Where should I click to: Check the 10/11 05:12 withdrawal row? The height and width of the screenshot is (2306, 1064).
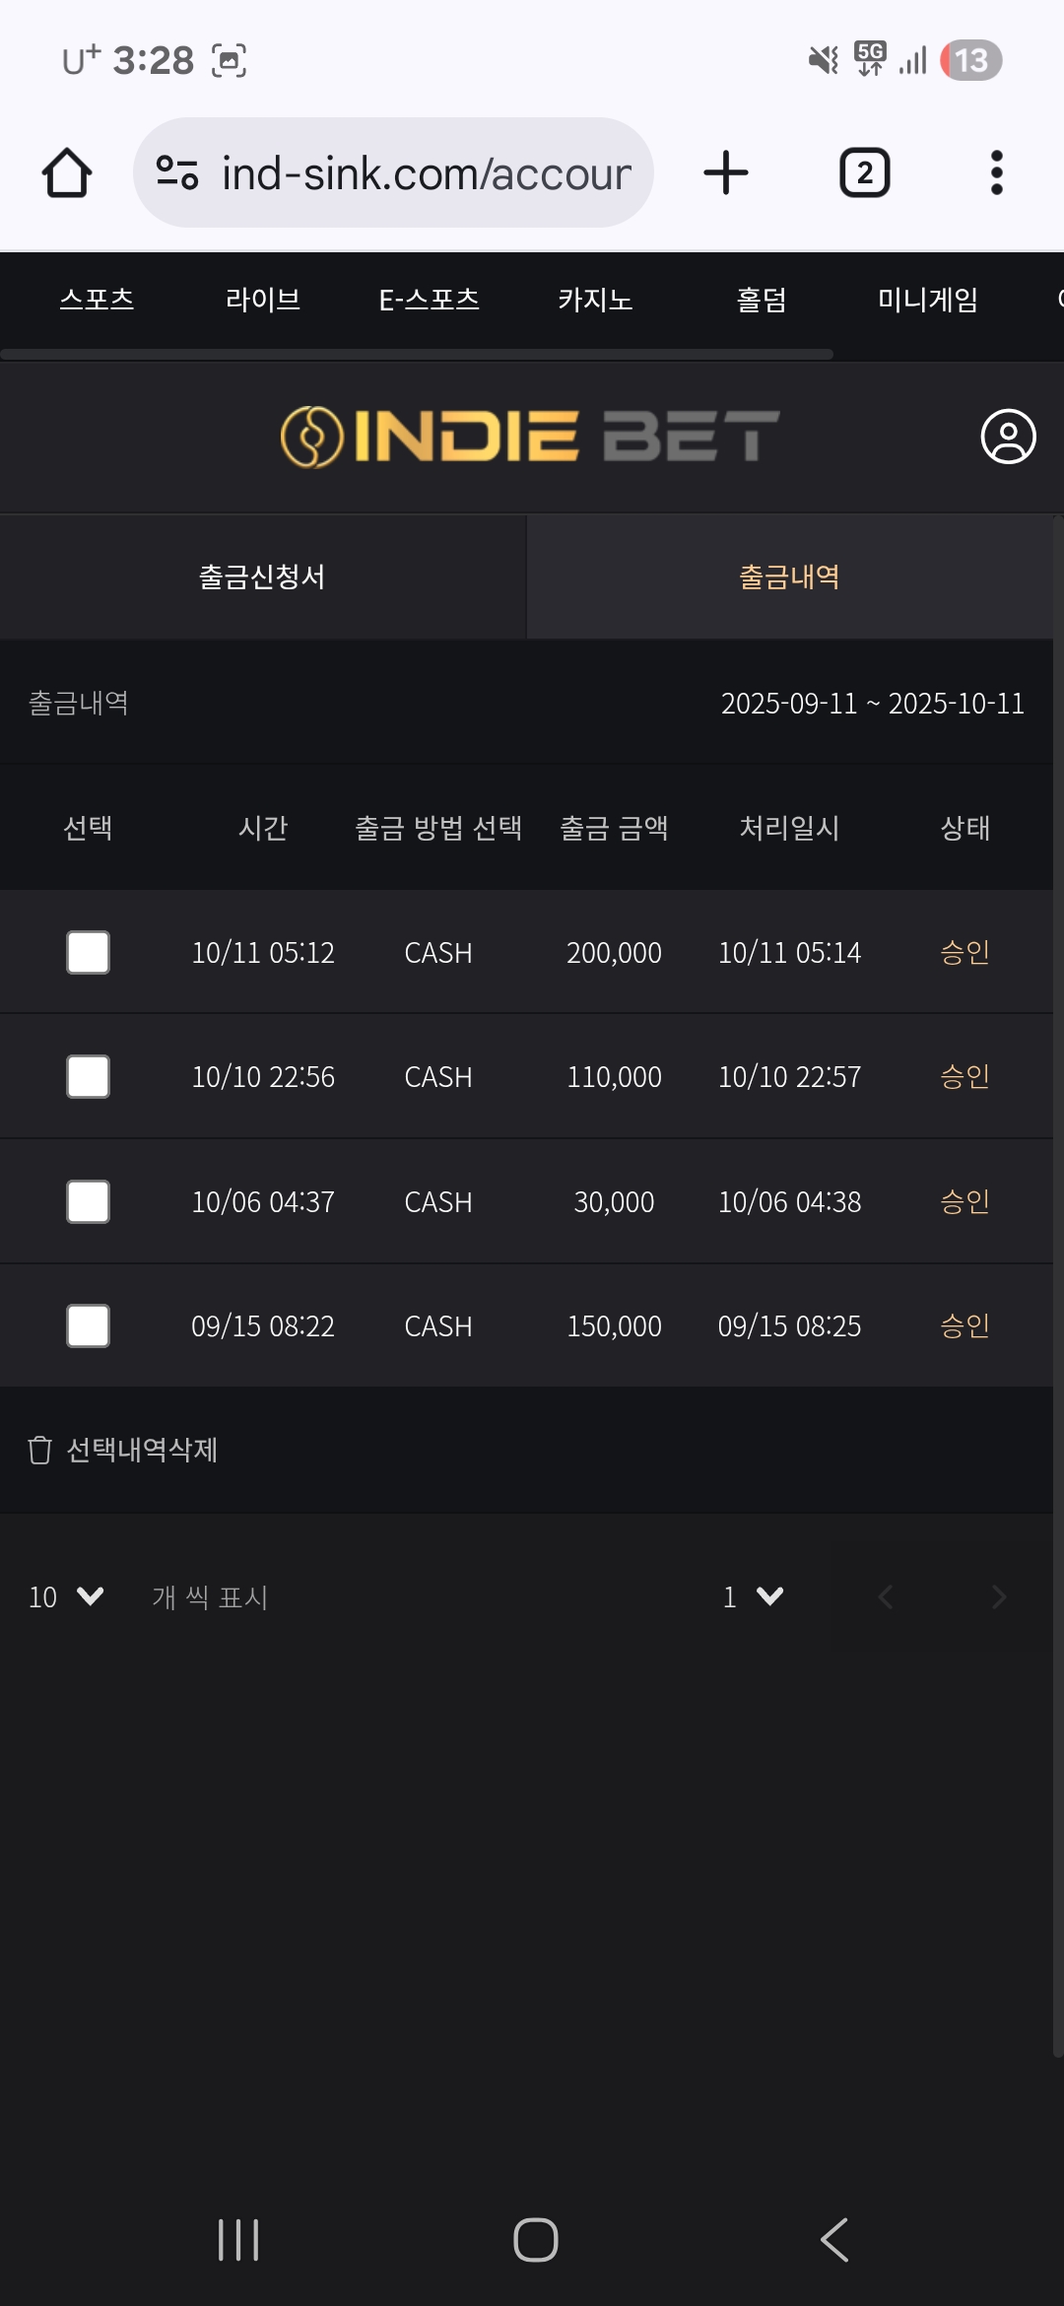88,953
